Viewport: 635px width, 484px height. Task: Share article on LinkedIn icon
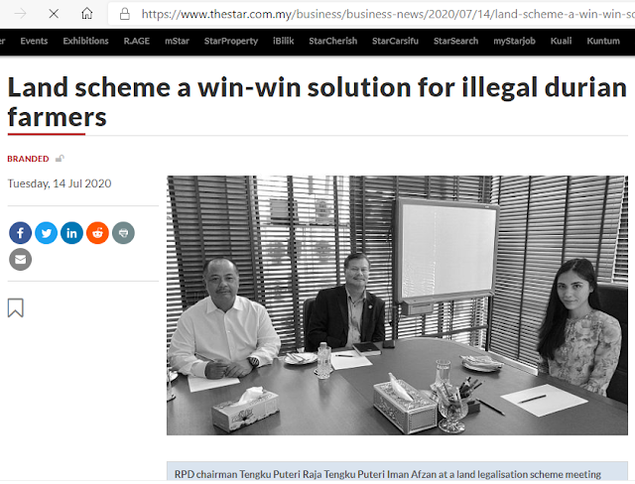(71, 233)
